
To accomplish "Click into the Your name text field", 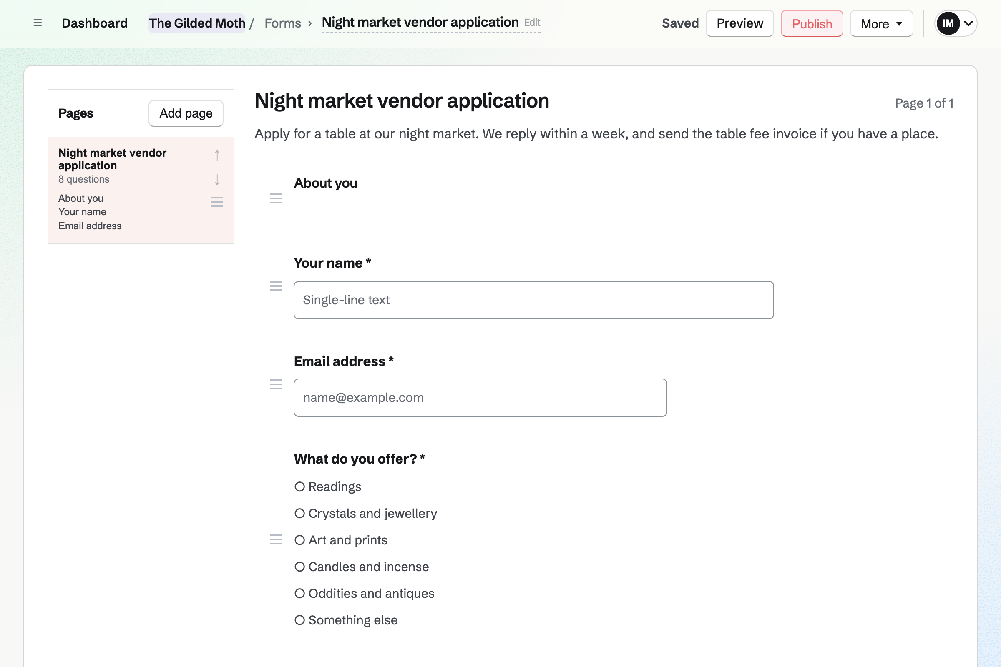I will (x=534, y=300).
